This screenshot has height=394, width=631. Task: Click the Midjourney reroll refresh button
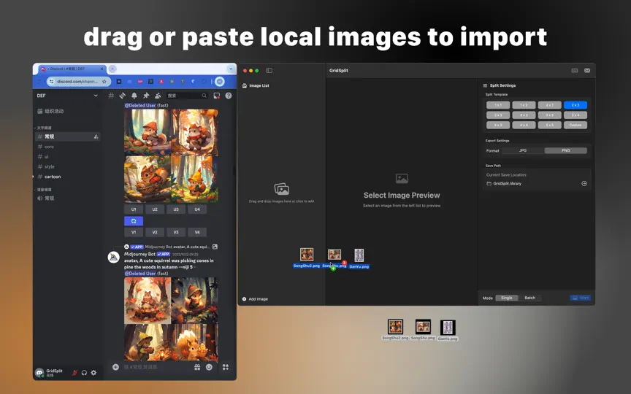(x=134, y=221)
